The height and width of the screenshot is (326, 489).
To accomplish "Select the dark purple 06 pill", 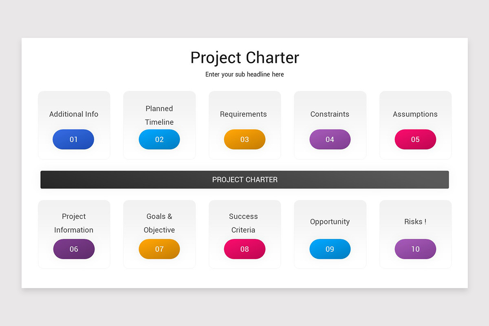I will click(74, 249).
